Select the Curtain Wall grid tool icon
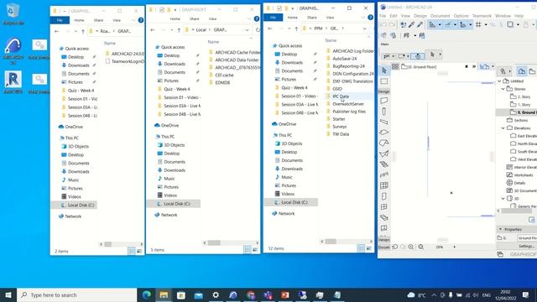 point(384,185)
